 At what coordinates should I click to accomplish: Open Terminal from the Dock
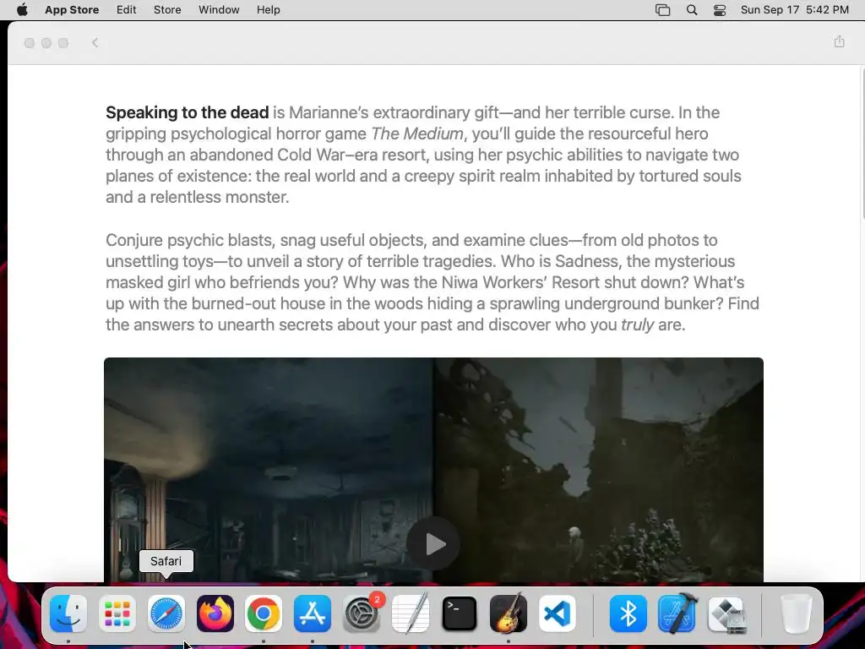(x=459, y=614)
